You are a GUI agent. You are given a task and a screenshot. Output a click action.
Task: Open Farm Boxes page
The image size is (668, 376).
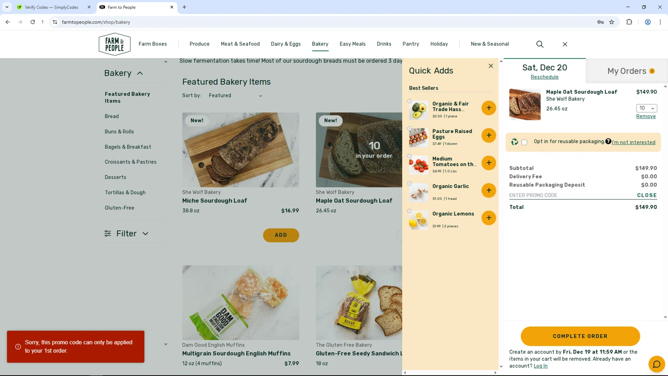pos(153,44)
